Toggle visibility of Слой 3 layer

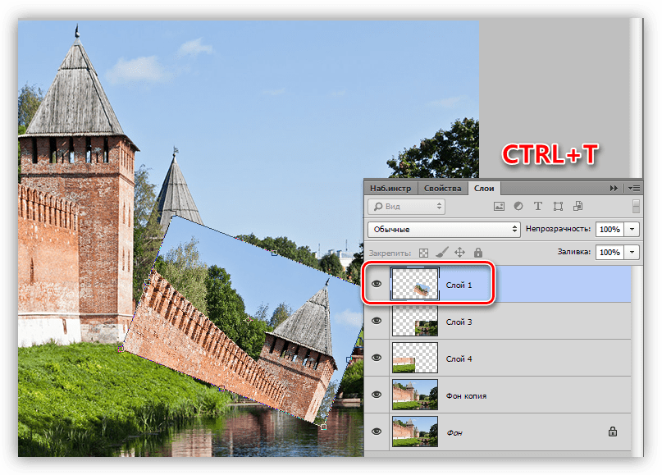point(377,321)
